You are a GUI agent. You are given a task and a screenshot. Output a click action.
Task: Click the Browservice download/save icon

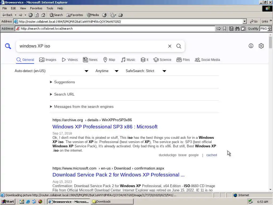point(231,29)
